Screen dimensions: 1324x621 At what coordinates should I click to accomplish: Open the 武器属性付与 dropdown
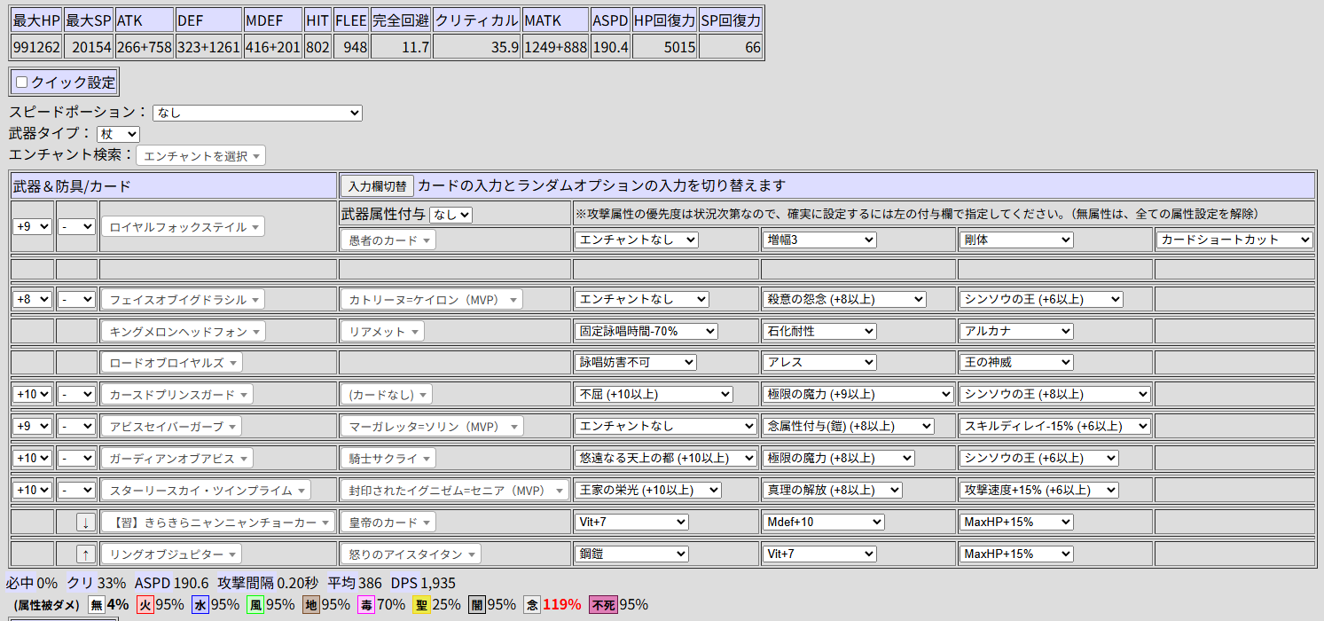[x=450, y=215]
